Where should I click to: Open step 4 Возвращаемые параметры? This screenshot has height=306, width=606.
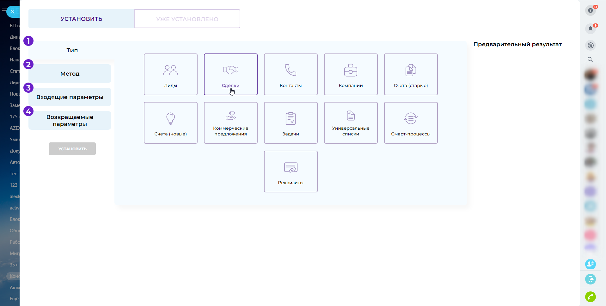[70, 121]
